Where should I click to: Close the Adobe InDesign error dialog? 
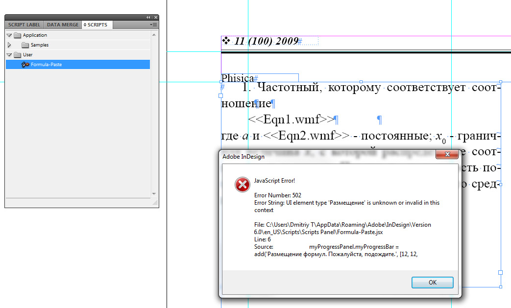447,154
